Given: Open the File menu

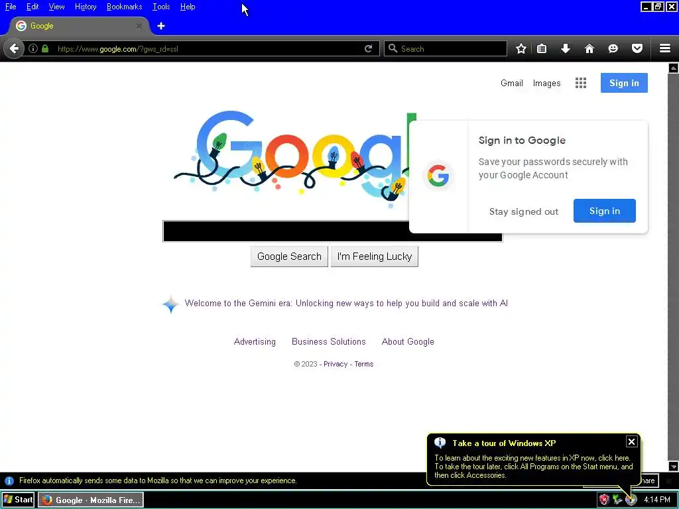Looking at the screenshot, I should tap(11, 7).
